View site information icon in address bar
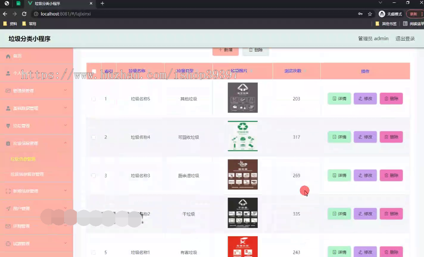 pos(36,14)
